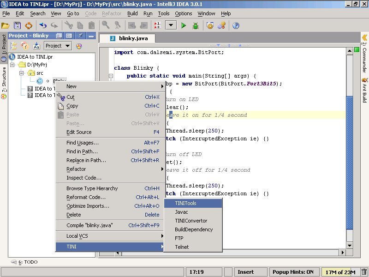
Task: Open the Build menu in the menu bar
Action: pyautogui.click(x=132, y=13)
